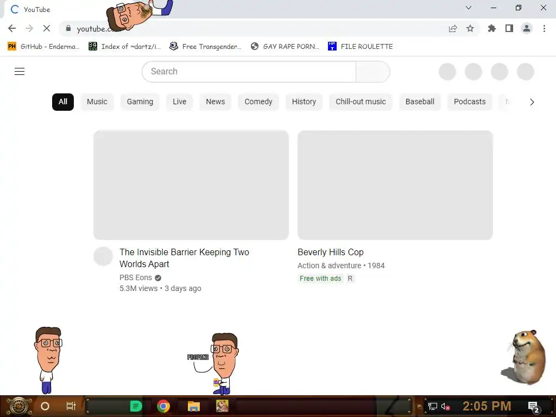This screenshot has width=556, height=417.
Task: Open the FILE ROULETTE bookmark
Action: 361,47
